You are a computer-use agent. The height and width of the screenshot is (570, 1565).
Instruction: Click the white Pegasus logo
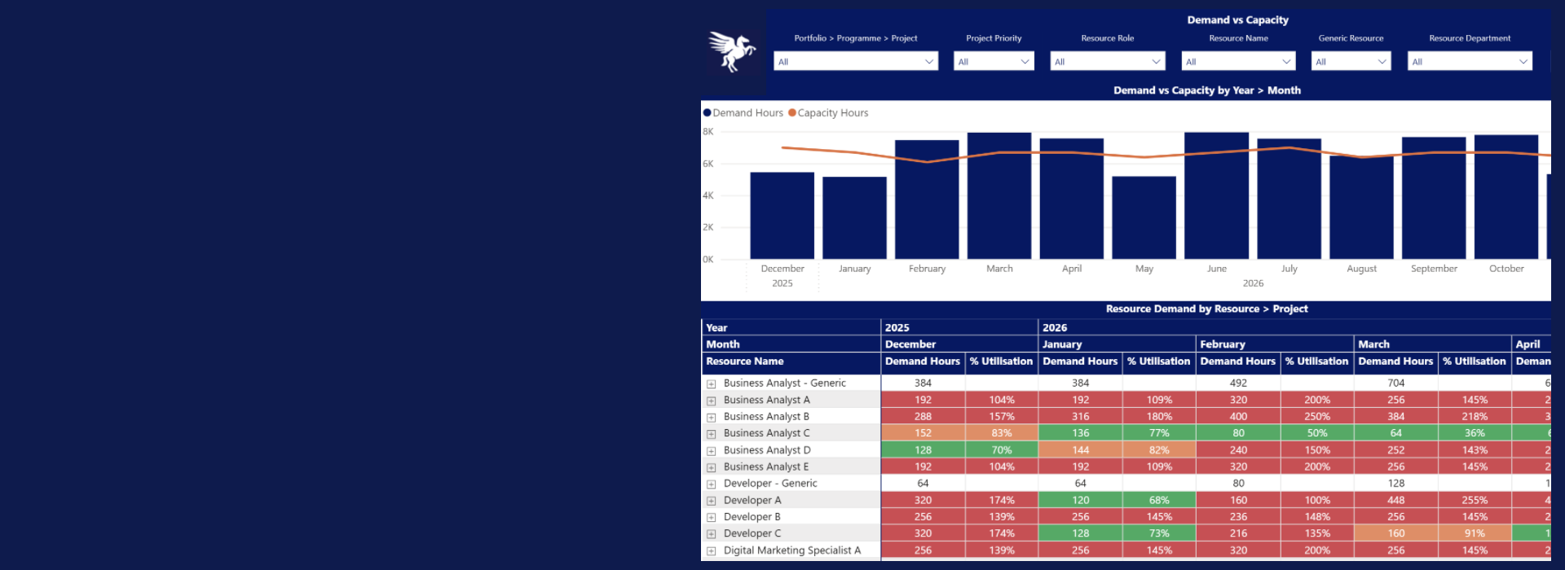pos(732,51)
